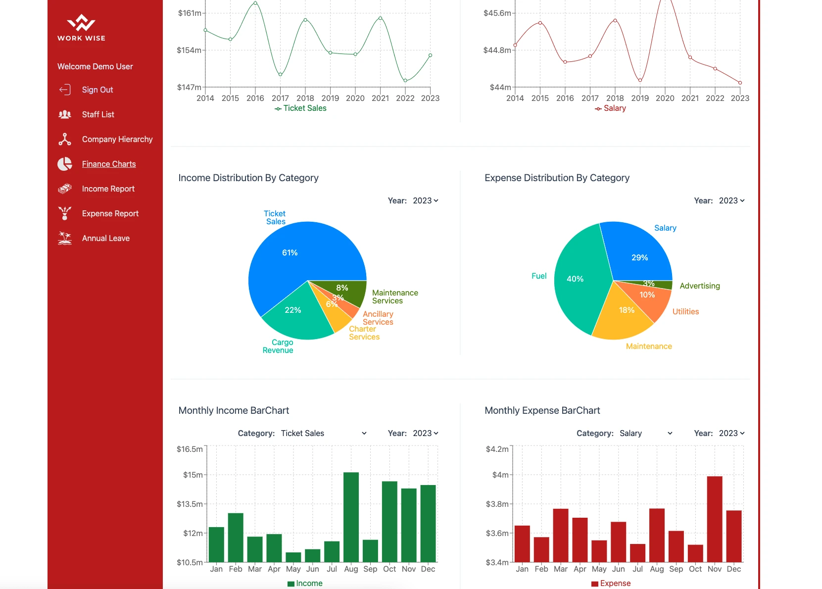Viewport: 822px width, 589px height.
Task: Click the Finance Charts pie icon
Action: [x=65, y=164]
